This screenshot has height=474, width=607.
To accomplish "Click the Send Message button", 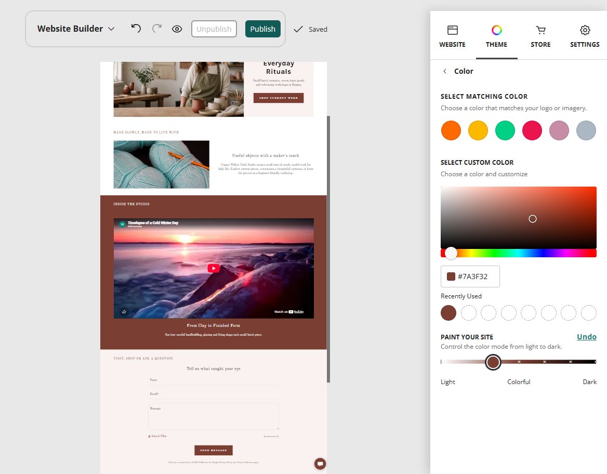I will [x=213, y=451].
